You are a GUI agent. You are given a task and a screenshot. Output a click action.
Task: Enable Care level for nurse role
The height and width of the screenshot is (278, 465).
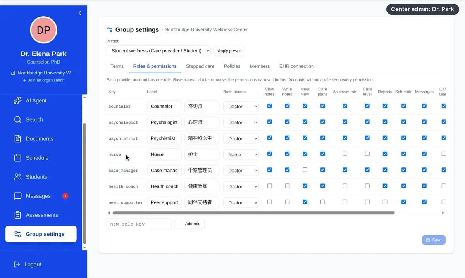[x=367, y=154]
